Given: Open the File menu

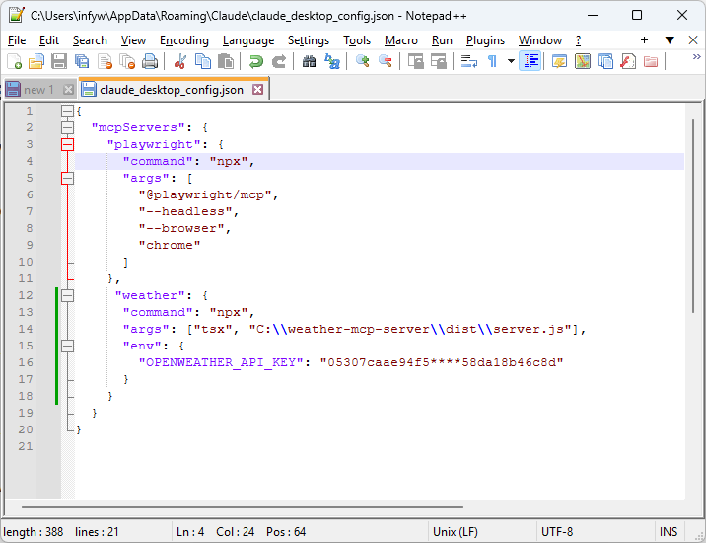Looking at the screenshot, I should click(17, 40).
